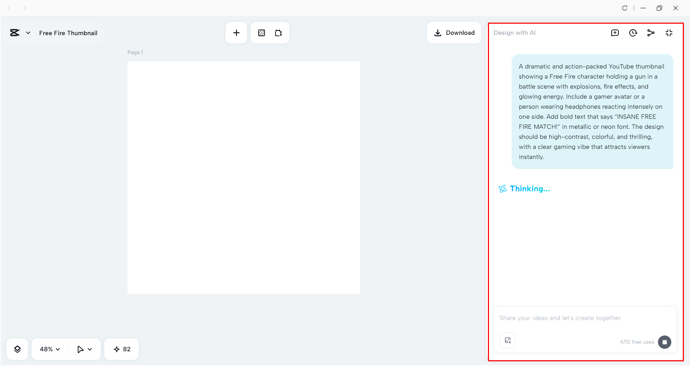Select the pointer tool
Image resolution: width=690 pixels, height=366 pixels.
(x=81, y=349)
